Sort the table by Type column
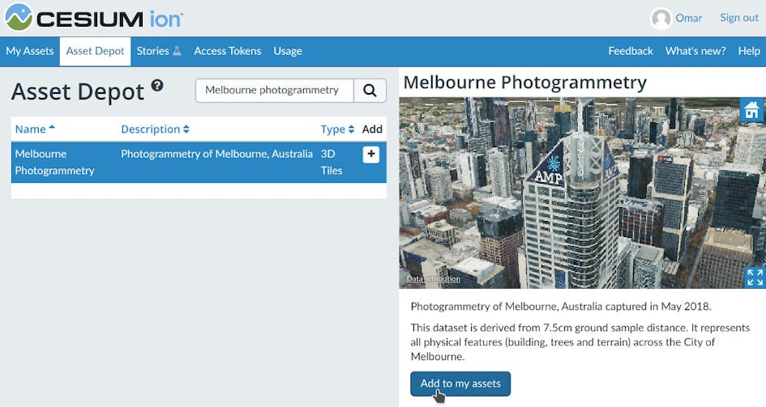 click(337, 129)
